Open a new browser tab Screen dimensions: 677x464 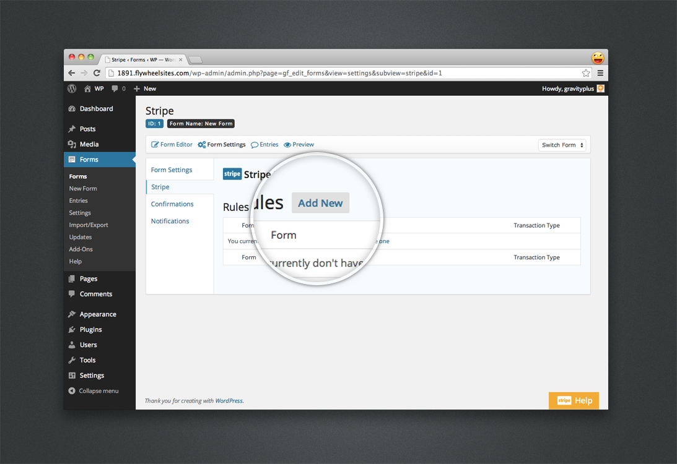point(195,59)
